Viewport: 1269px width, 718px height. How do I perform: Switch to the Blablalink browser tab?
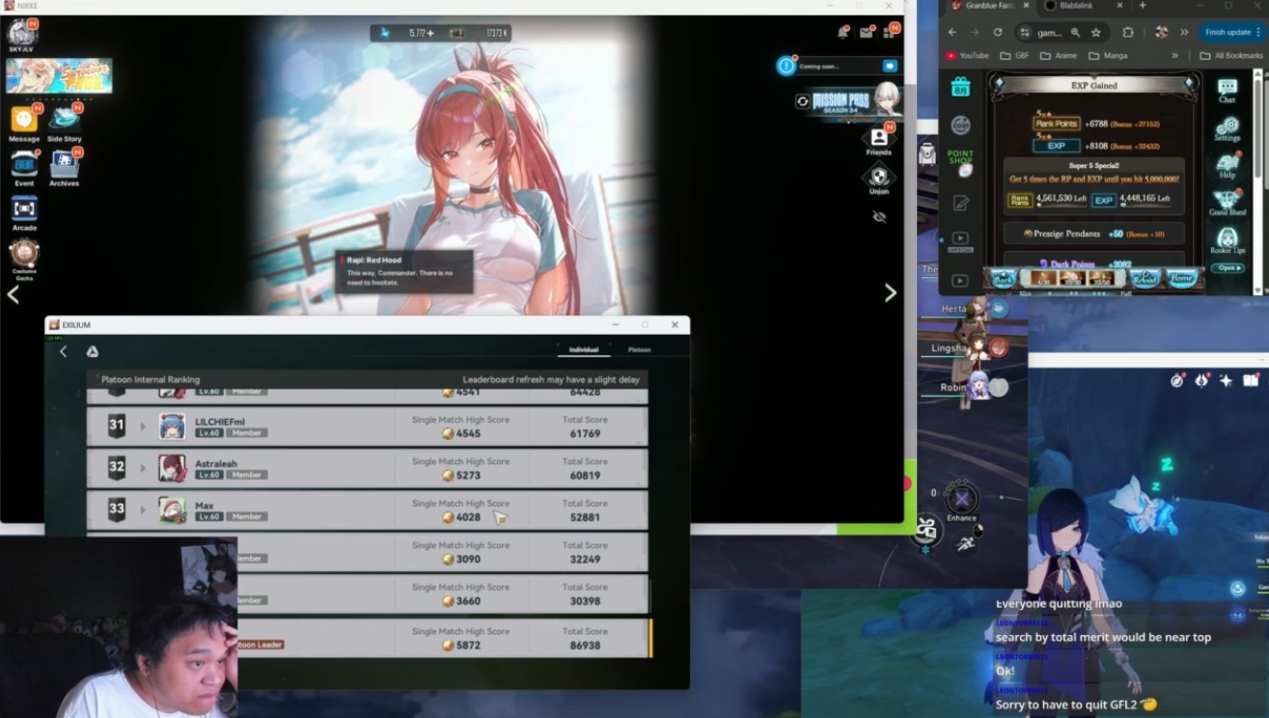coord(1081,6)
